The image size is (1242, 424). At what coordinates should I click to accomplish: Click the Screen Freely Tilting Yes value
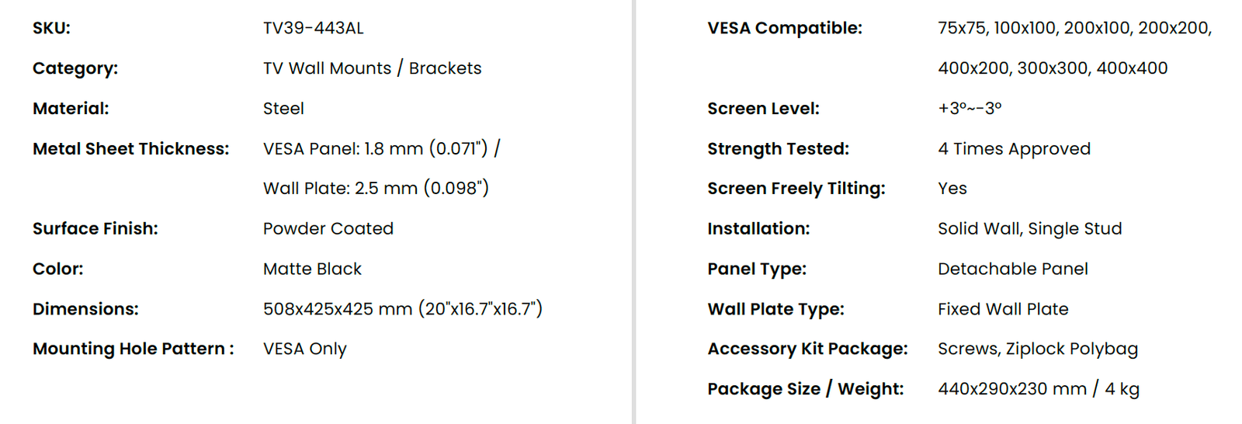pos(952,188)
